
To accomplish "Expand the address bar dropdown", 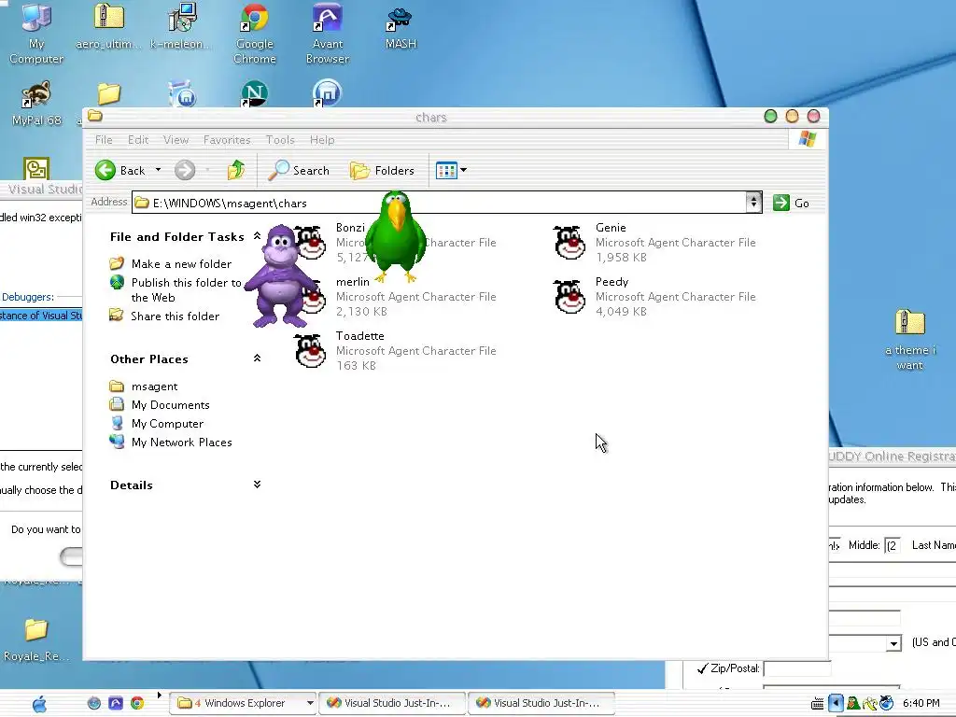I will [753, 203].
